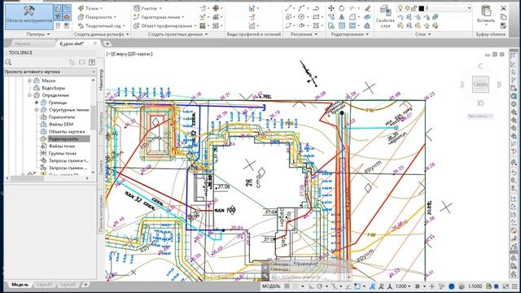Select Файлы точек in the tree
521x293 pixels.
click(x=62, y=146)
